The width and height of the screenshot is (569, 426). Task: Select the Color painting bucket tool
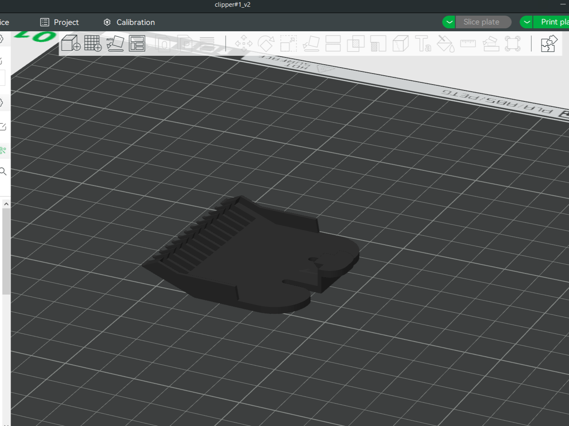(x=445, y=44)
